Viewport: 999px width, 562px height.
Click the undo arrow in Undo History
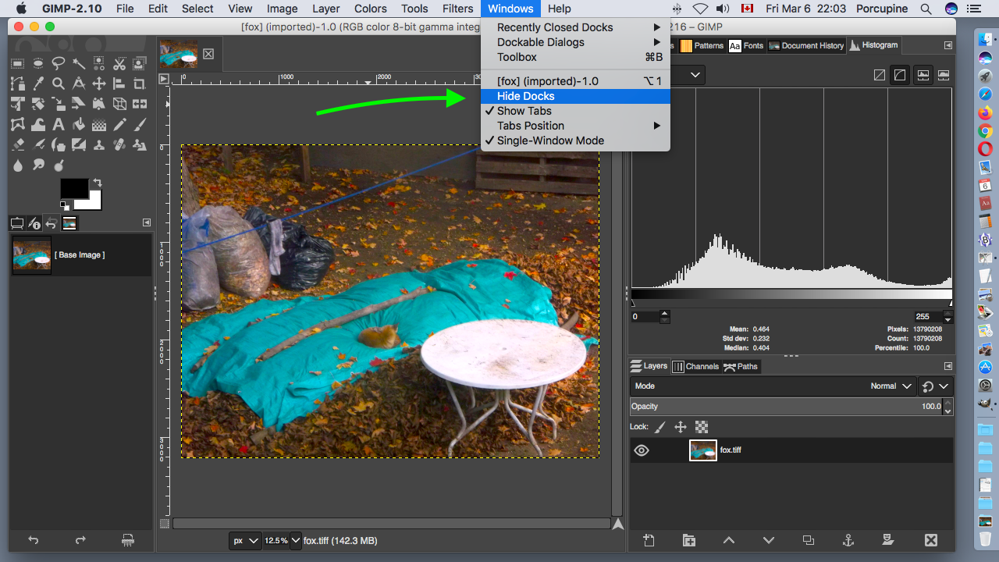click(x=33, y=540)
